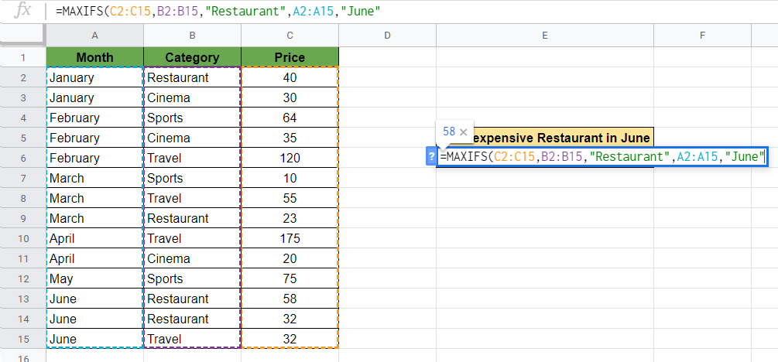Click the Price header cell
This screenshot has width=778, height=362.
(x=290, y=57)
